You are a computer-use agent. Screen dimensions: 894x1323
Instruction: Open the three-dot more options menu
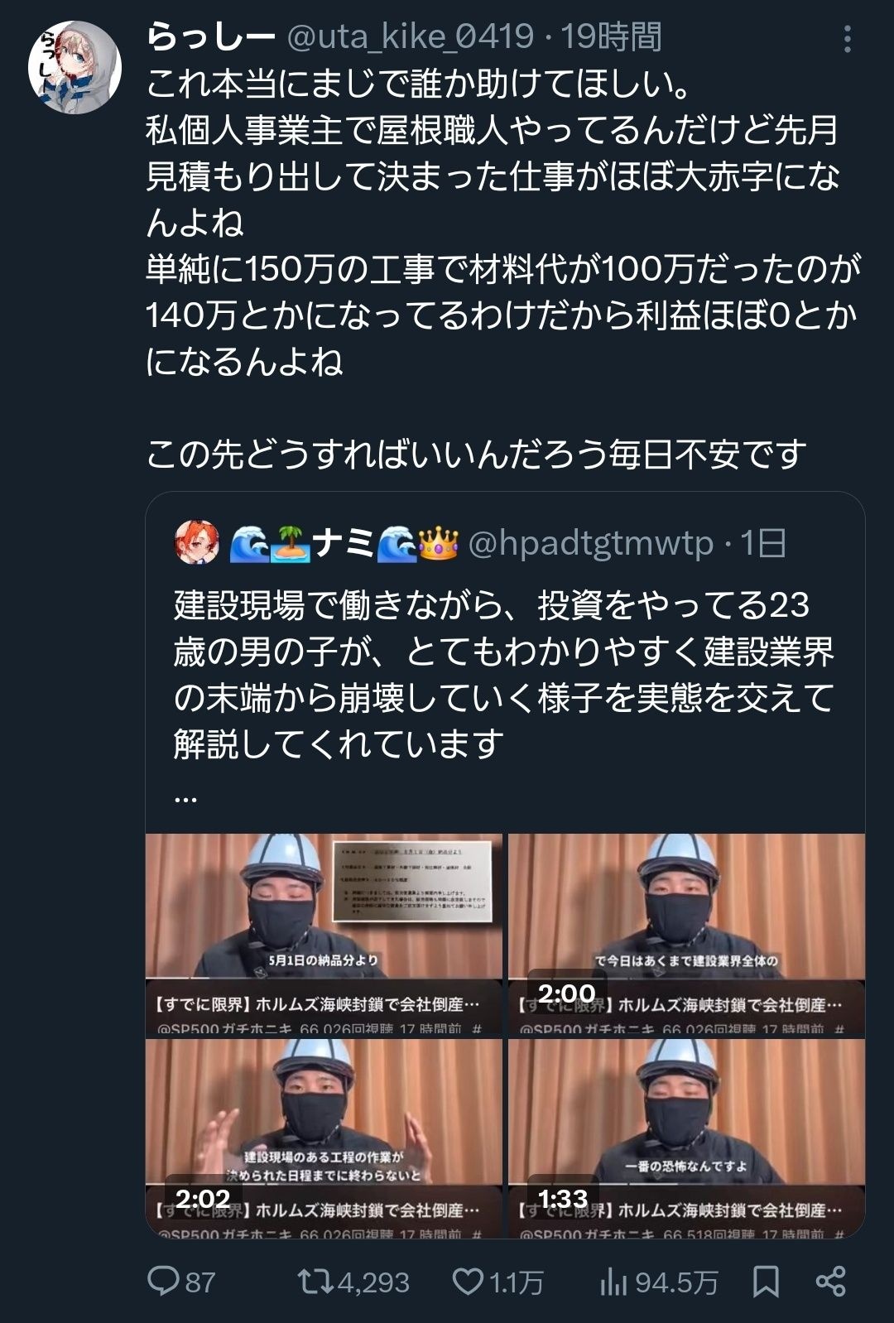[847, 39]
